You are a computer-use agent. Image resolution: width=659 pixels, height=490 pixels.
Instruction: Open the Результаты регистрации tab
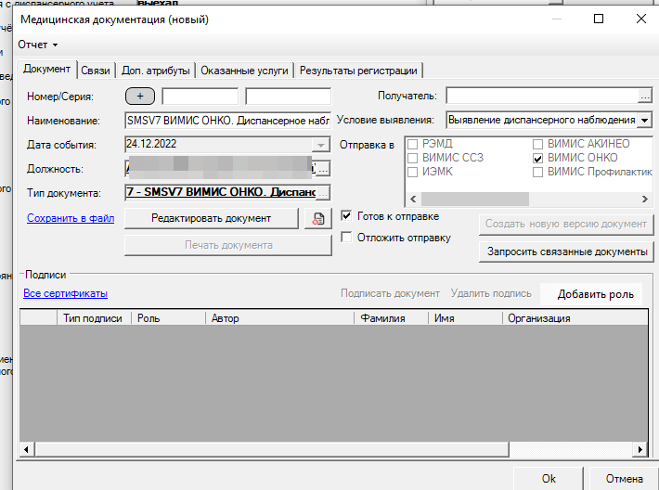point(358,71)
